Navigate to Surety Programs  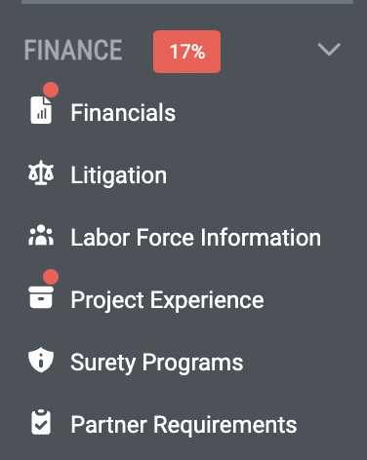point(157,363)
